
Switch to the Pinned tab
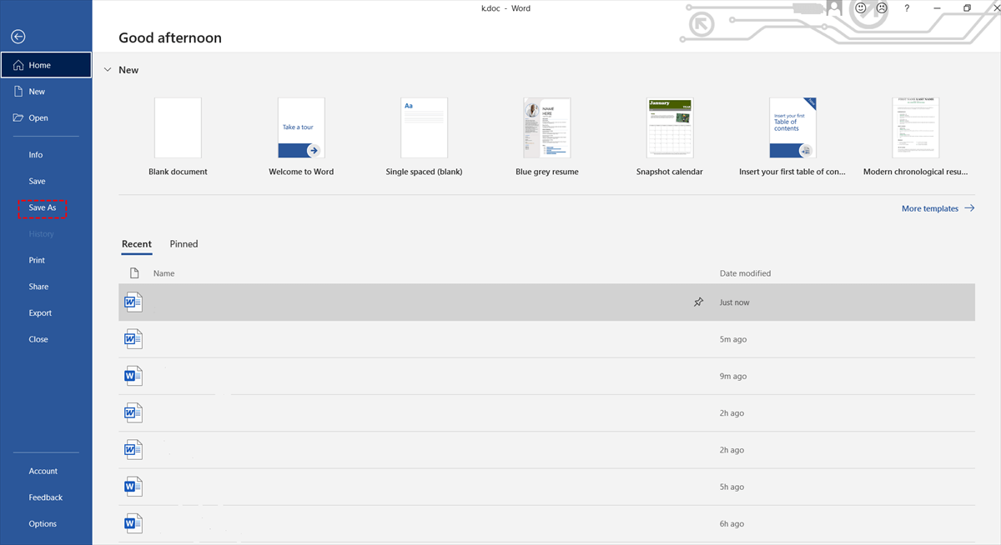[x=184, y=243]
